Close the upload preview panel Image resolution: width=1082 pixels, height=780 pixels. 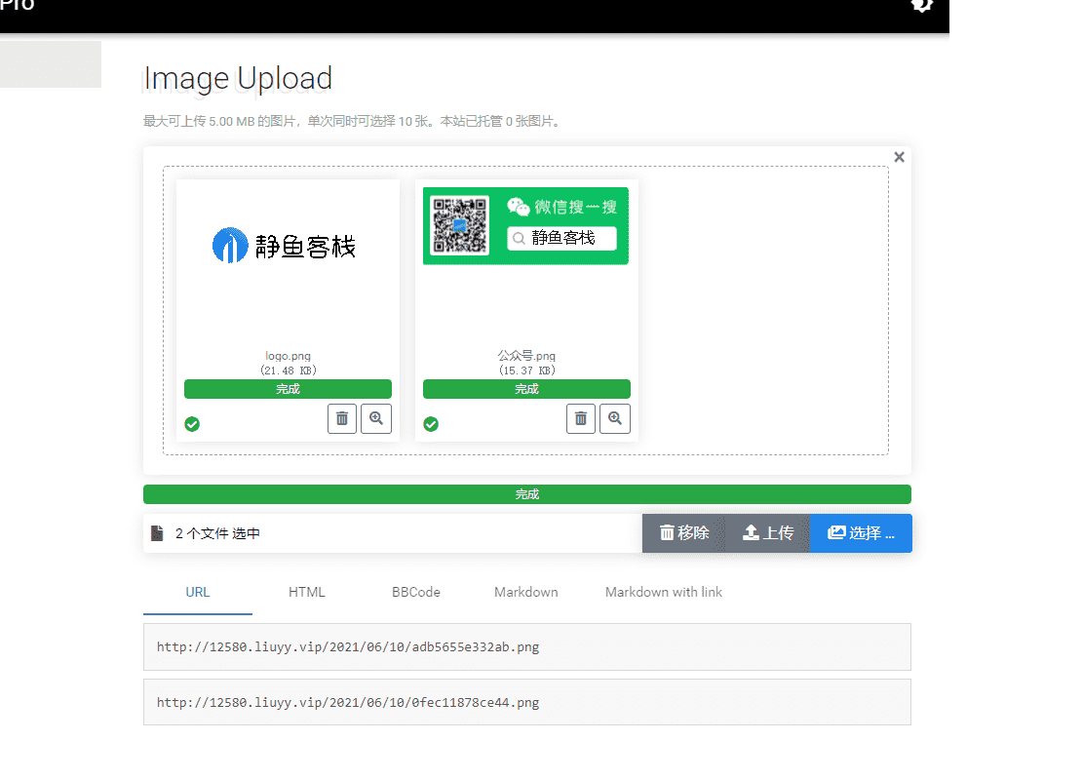[x=899, y=157]
